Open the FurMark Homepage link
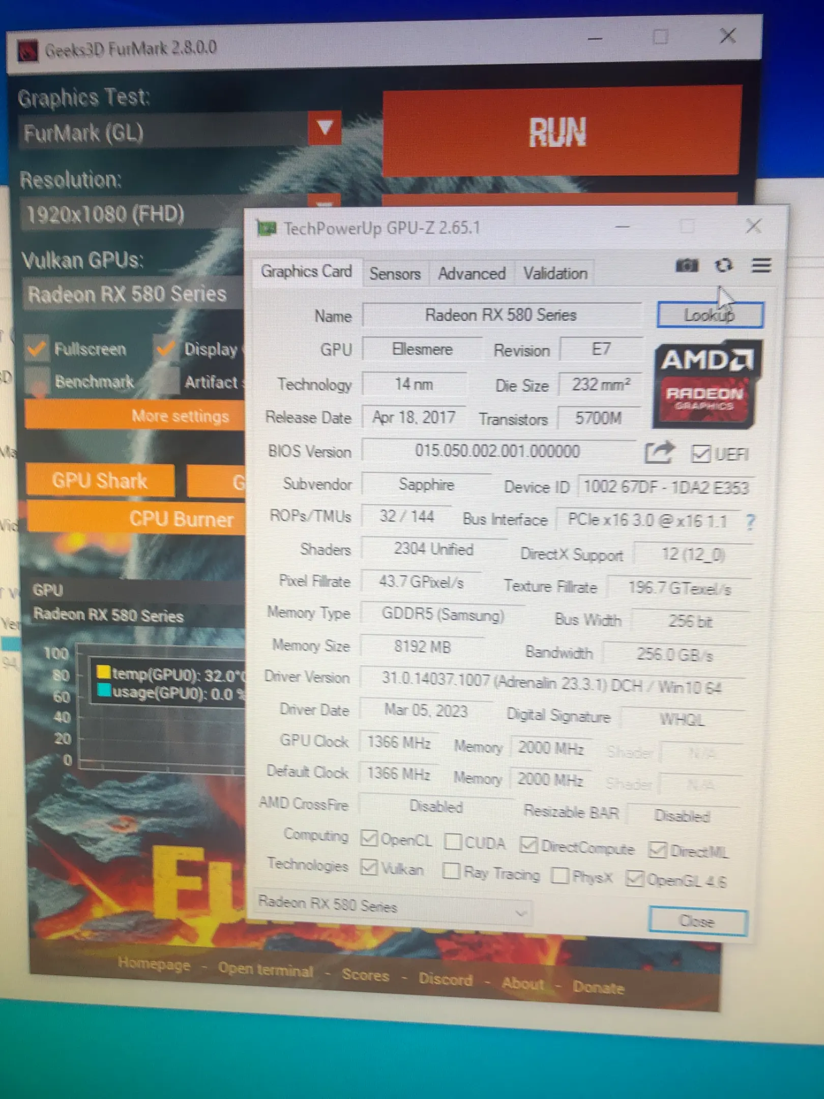Image resolution: width=824 pixels, height=1099 pixels. pyautogui.click(x=154, y=964)
